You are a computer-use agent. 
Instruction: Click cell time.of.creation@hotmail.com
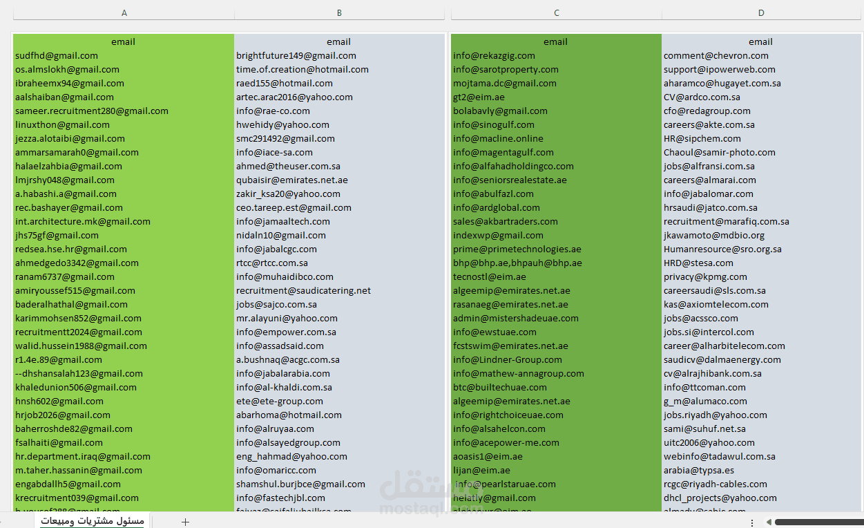pos(339,69)
